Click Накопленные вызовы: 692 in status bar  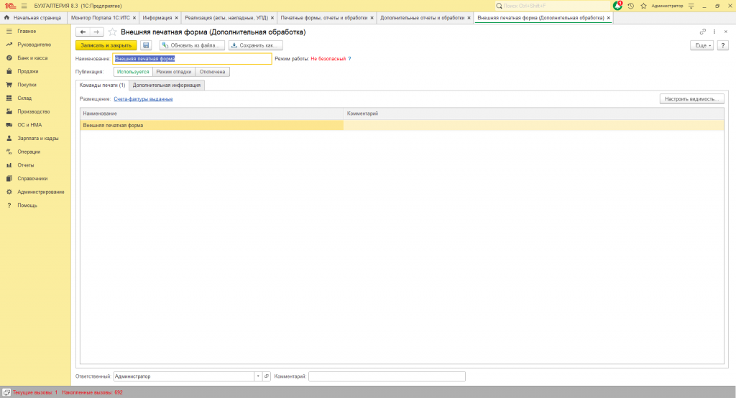click(93, 392)
